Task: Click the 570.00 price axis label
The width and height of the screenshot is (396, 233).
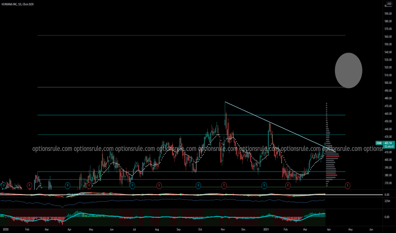Action: 388,29
